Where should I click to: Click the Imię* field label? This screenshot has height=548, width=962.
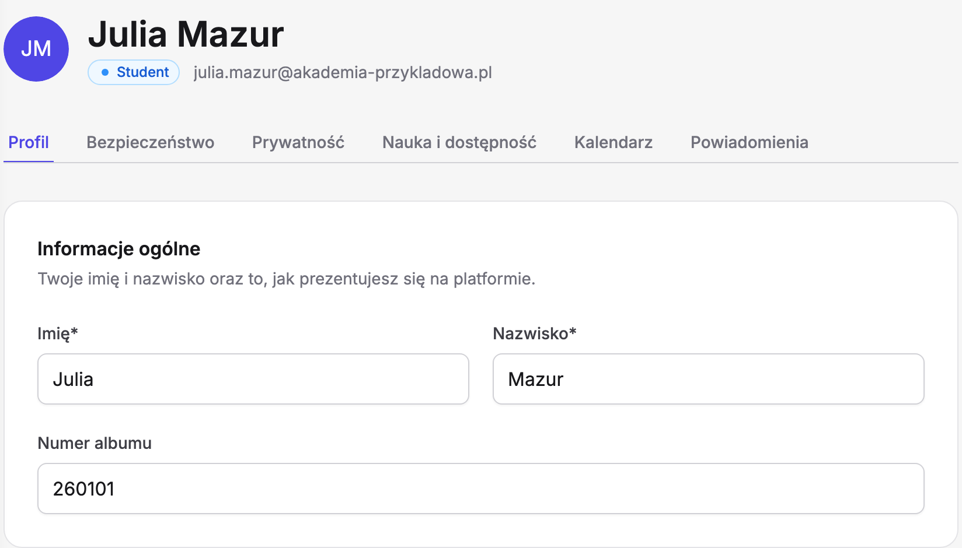click(x=58, y=333)
